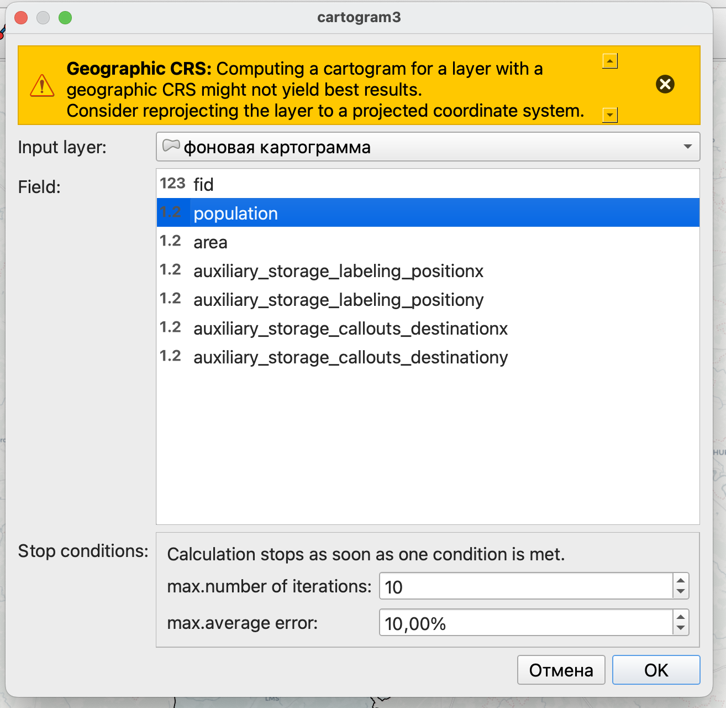Choose auxiliary_storage_labeling_positiony field
The image size is (726, 708).
338,300
